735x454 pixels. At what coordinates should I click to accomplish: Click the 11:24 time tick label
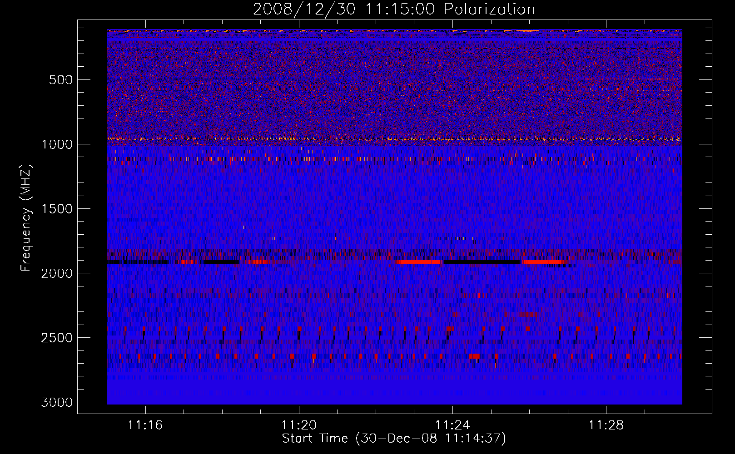452,425
